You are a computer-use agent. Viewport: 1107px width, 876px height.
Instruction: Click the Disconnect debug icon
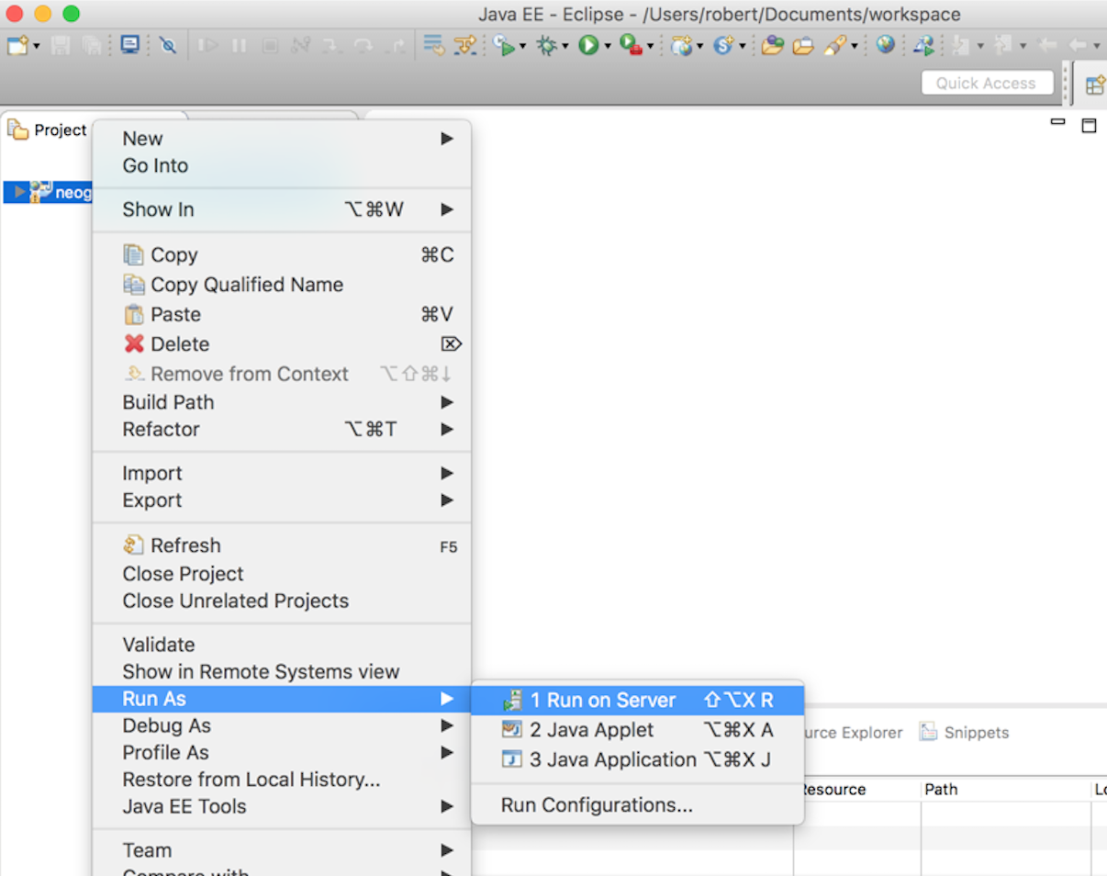[x=300, y=45]
